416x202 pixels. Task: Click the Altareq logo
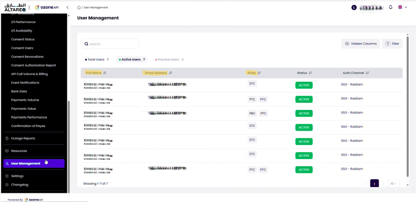point(15,7)
